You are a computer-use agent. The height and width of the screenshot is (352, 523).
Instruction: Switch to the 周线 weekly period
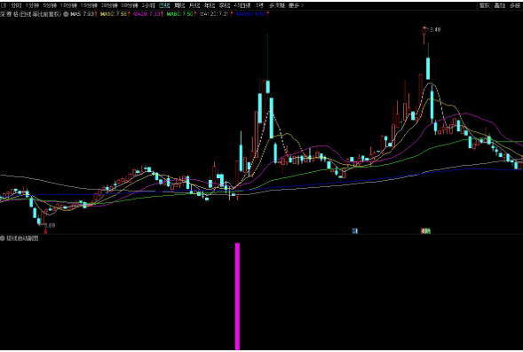[179, 5]
